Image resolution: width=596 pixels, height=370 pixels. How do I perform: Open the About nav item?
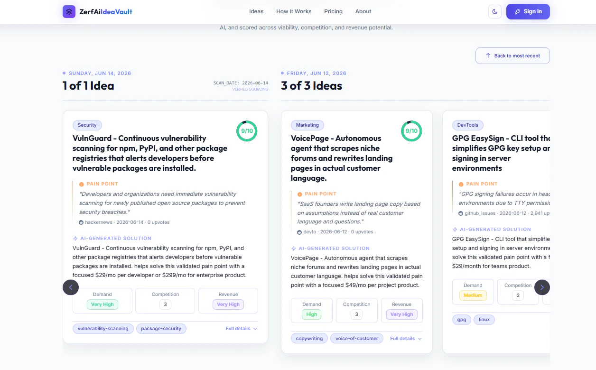(363, 11)
